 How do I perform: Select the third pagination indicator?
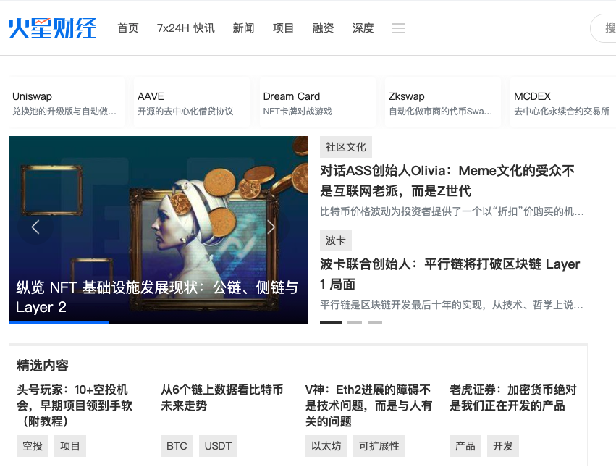point(375,322)
